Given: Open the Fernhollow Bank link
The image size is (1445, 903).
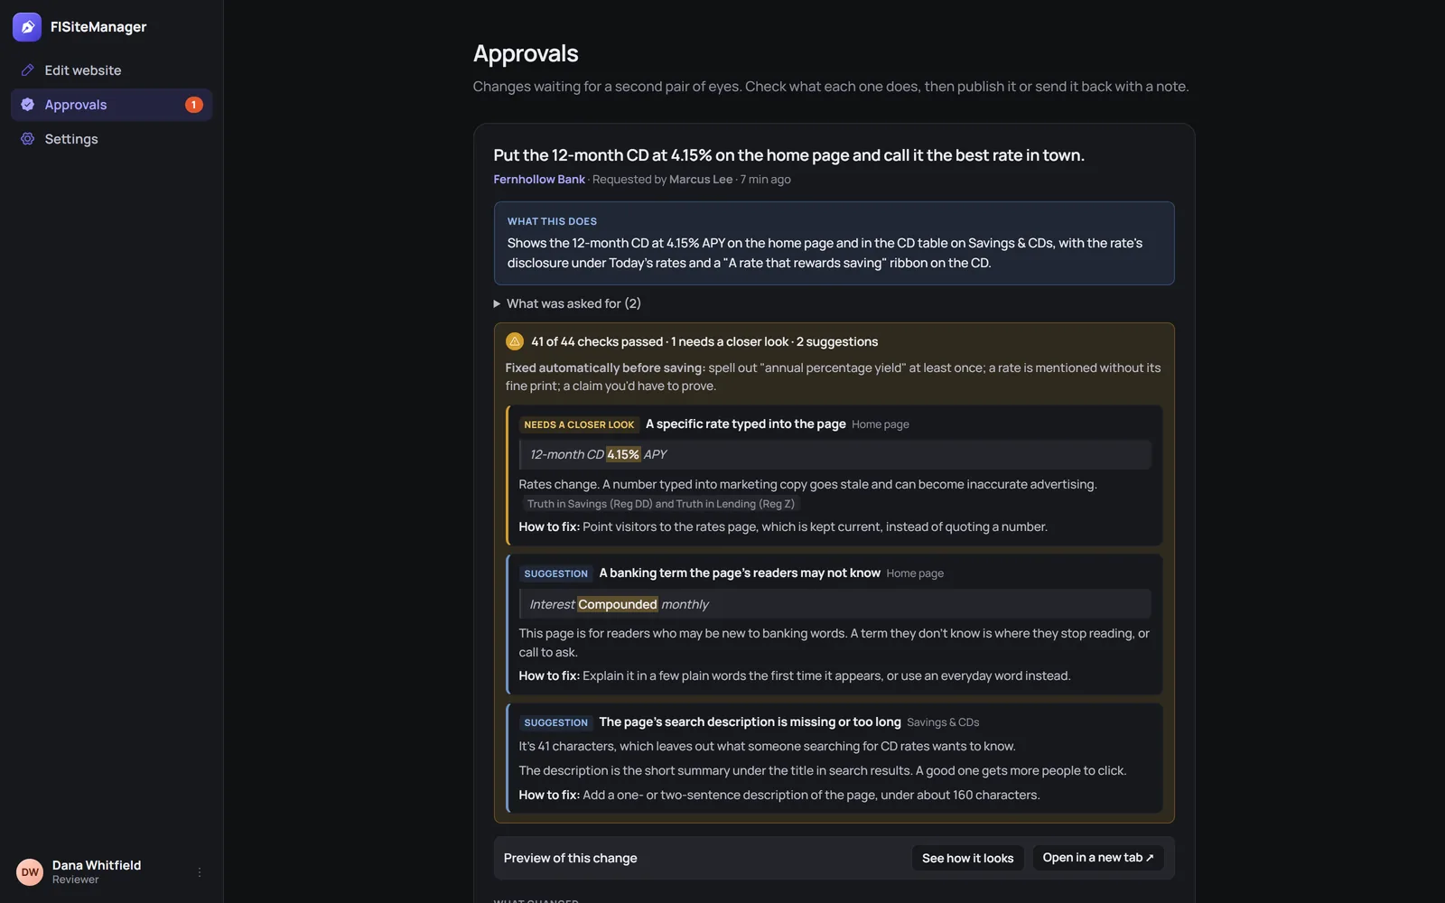Looking at the screenshot, I should click(539, 180).
